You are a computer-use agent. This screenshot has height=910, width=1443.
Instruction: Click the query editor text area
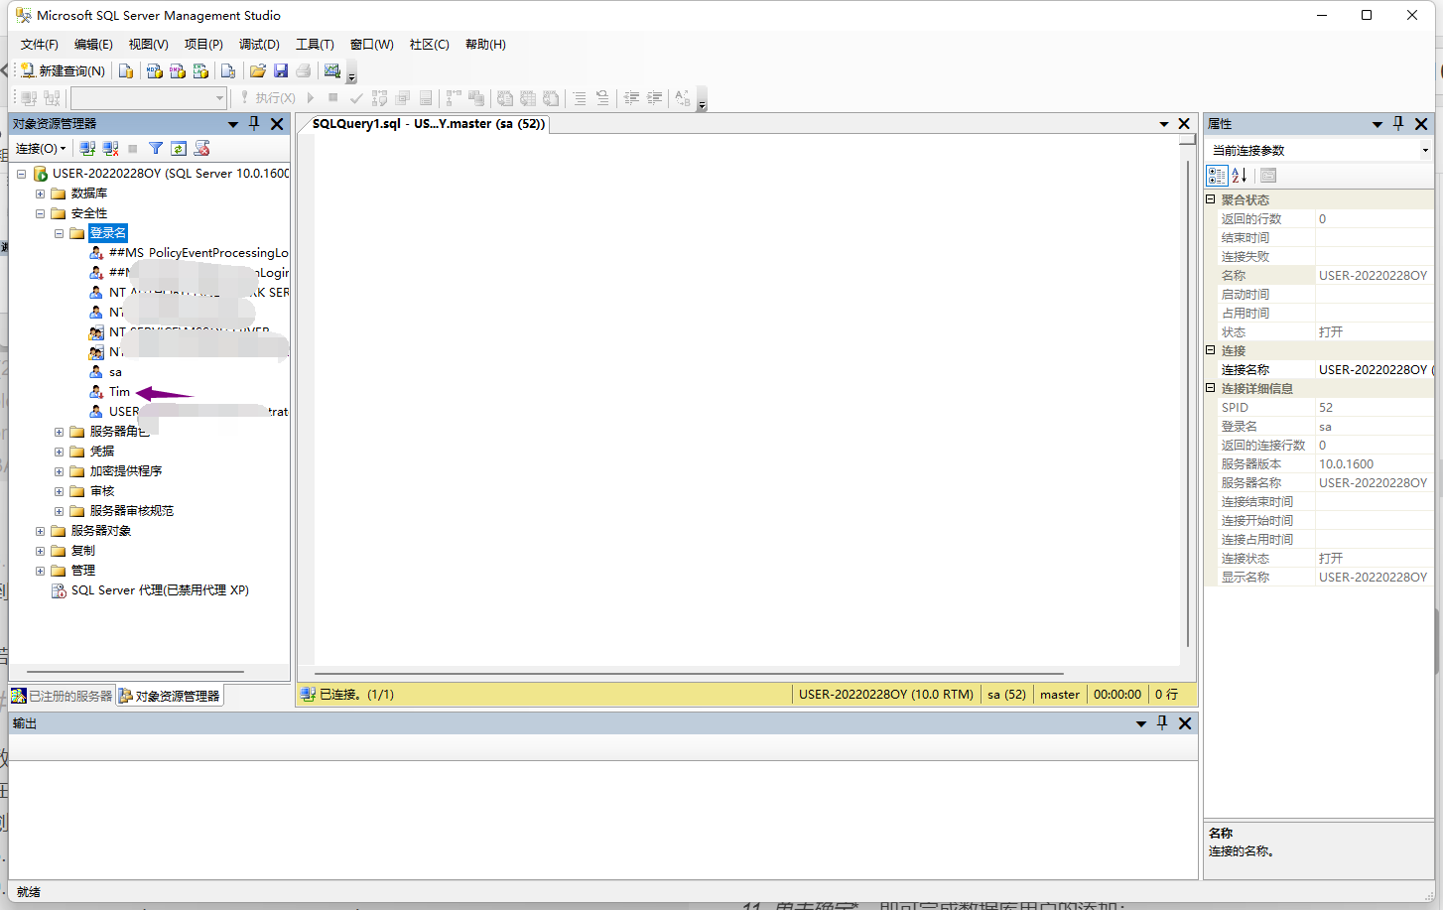tap(746, 400)
